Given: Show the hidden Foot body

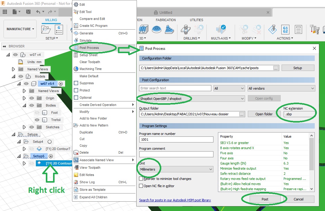Looking at the screenshot, I should click(x=37, y=113).
